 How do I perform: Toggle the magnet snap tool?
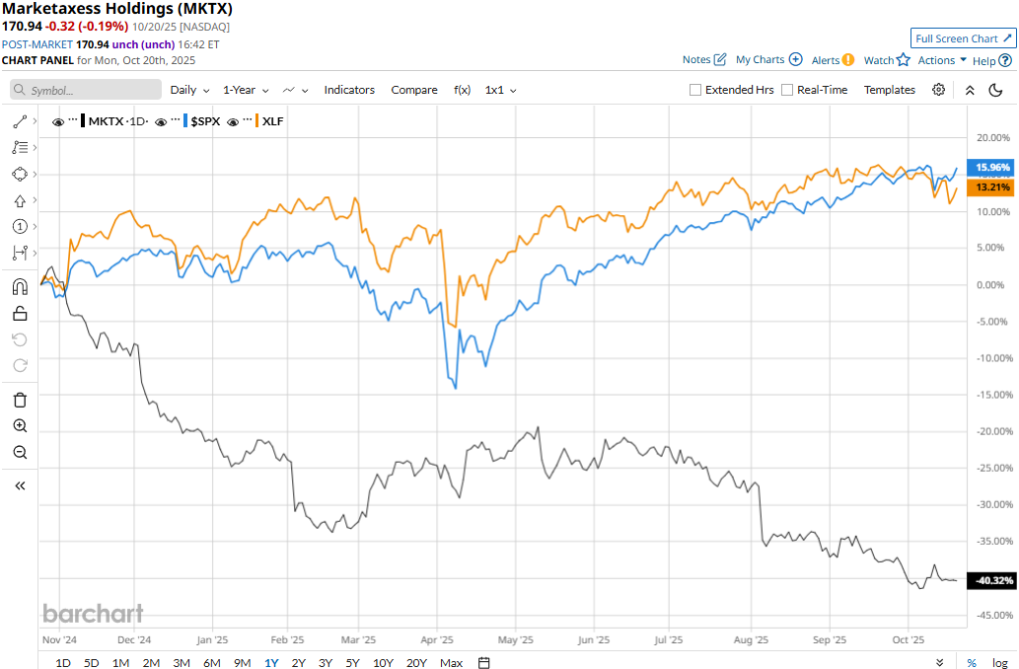point(20,287)
